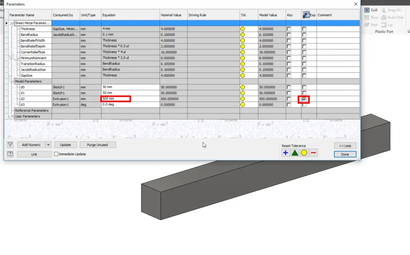Screen dimensions: 410x255
Task: Select d0 equation field 50 mm
Action: pos(130,87)
